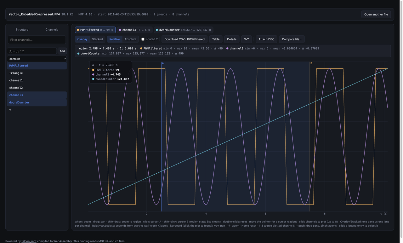Remove channel3 chip with its × icon
The image size is (403, 243).
coord(149,30)
